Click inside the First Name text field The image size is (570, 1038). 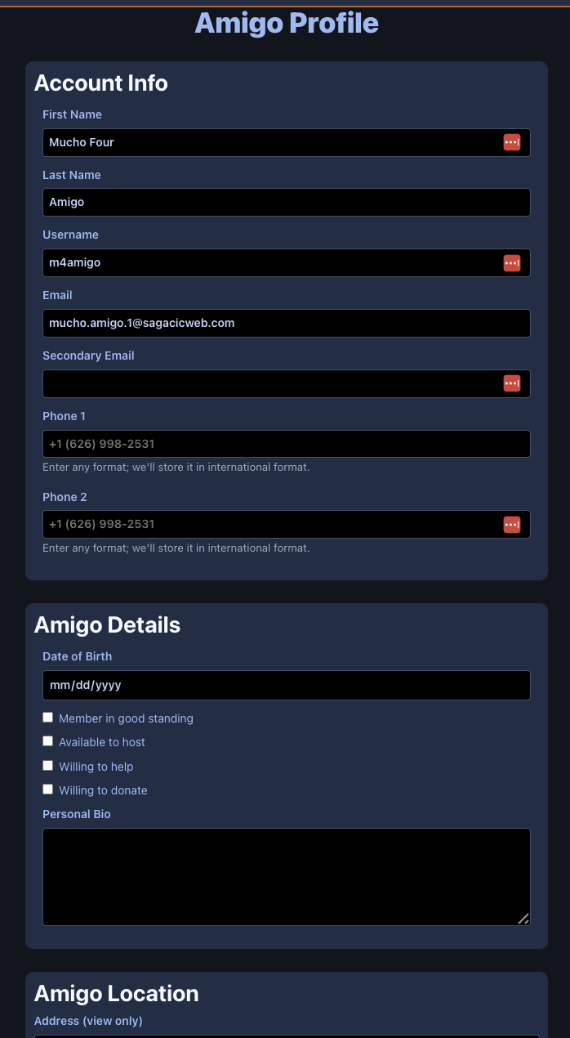(x=245, y=141)
